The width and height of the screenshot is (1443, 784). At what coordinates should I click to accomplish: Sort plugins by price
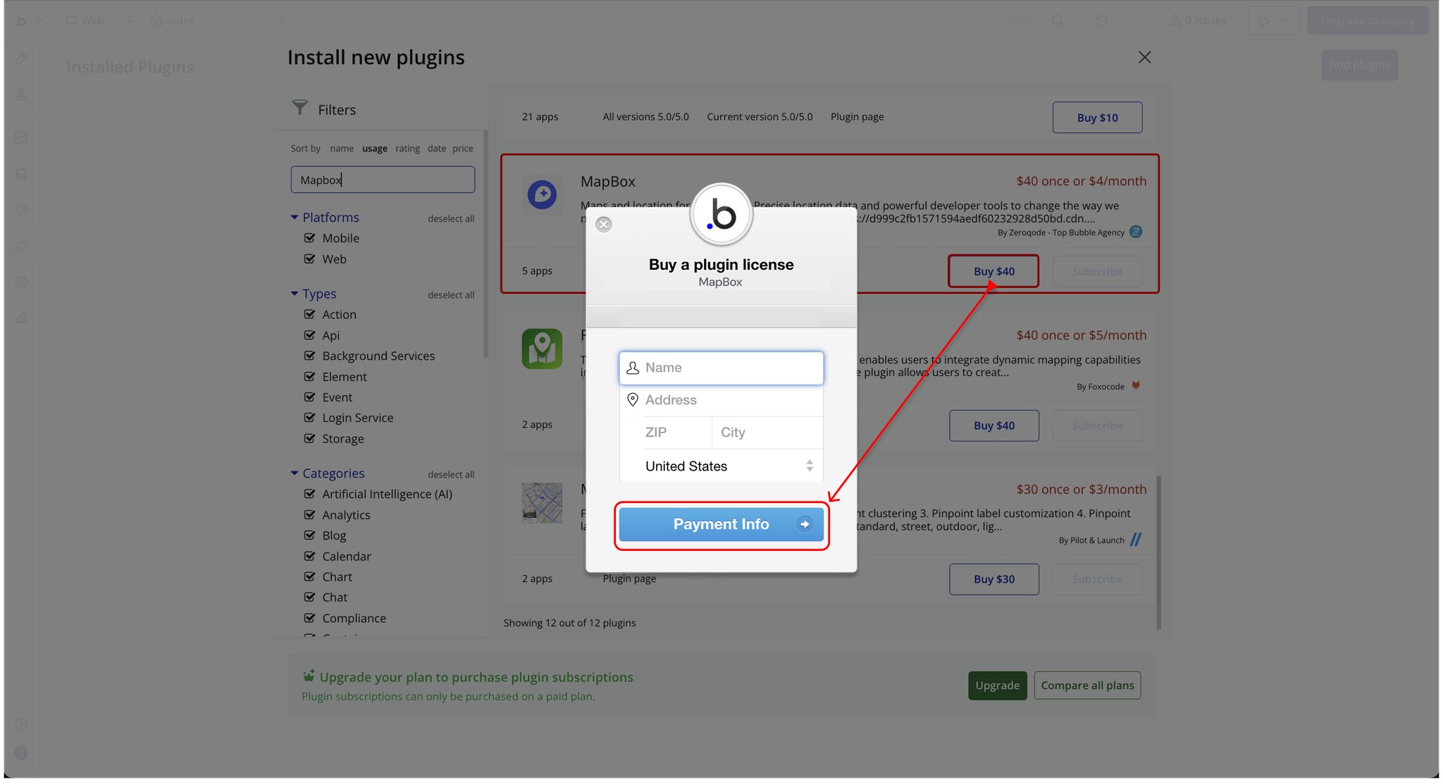click(x=462, y=149)
